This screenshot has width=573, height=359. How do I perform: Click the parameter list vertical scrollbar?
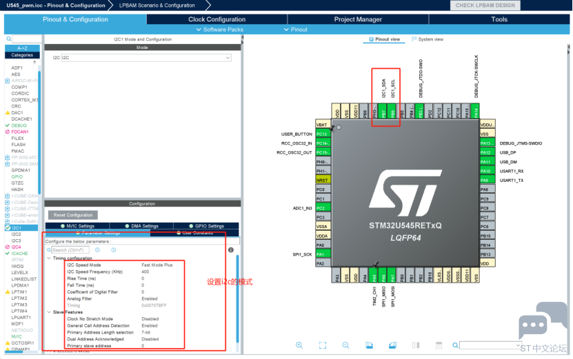tap(237, 299)
